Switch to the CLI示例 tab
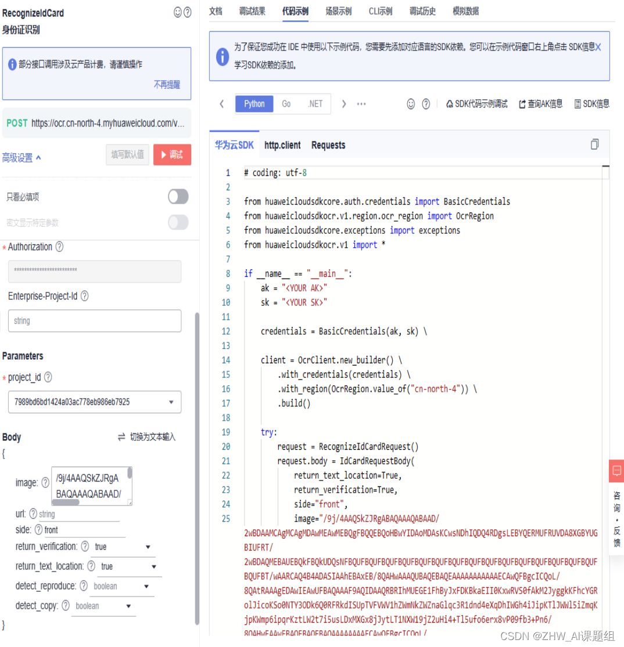Image resolution: width=624 pixels, height=647 pixels. [380, 11]
